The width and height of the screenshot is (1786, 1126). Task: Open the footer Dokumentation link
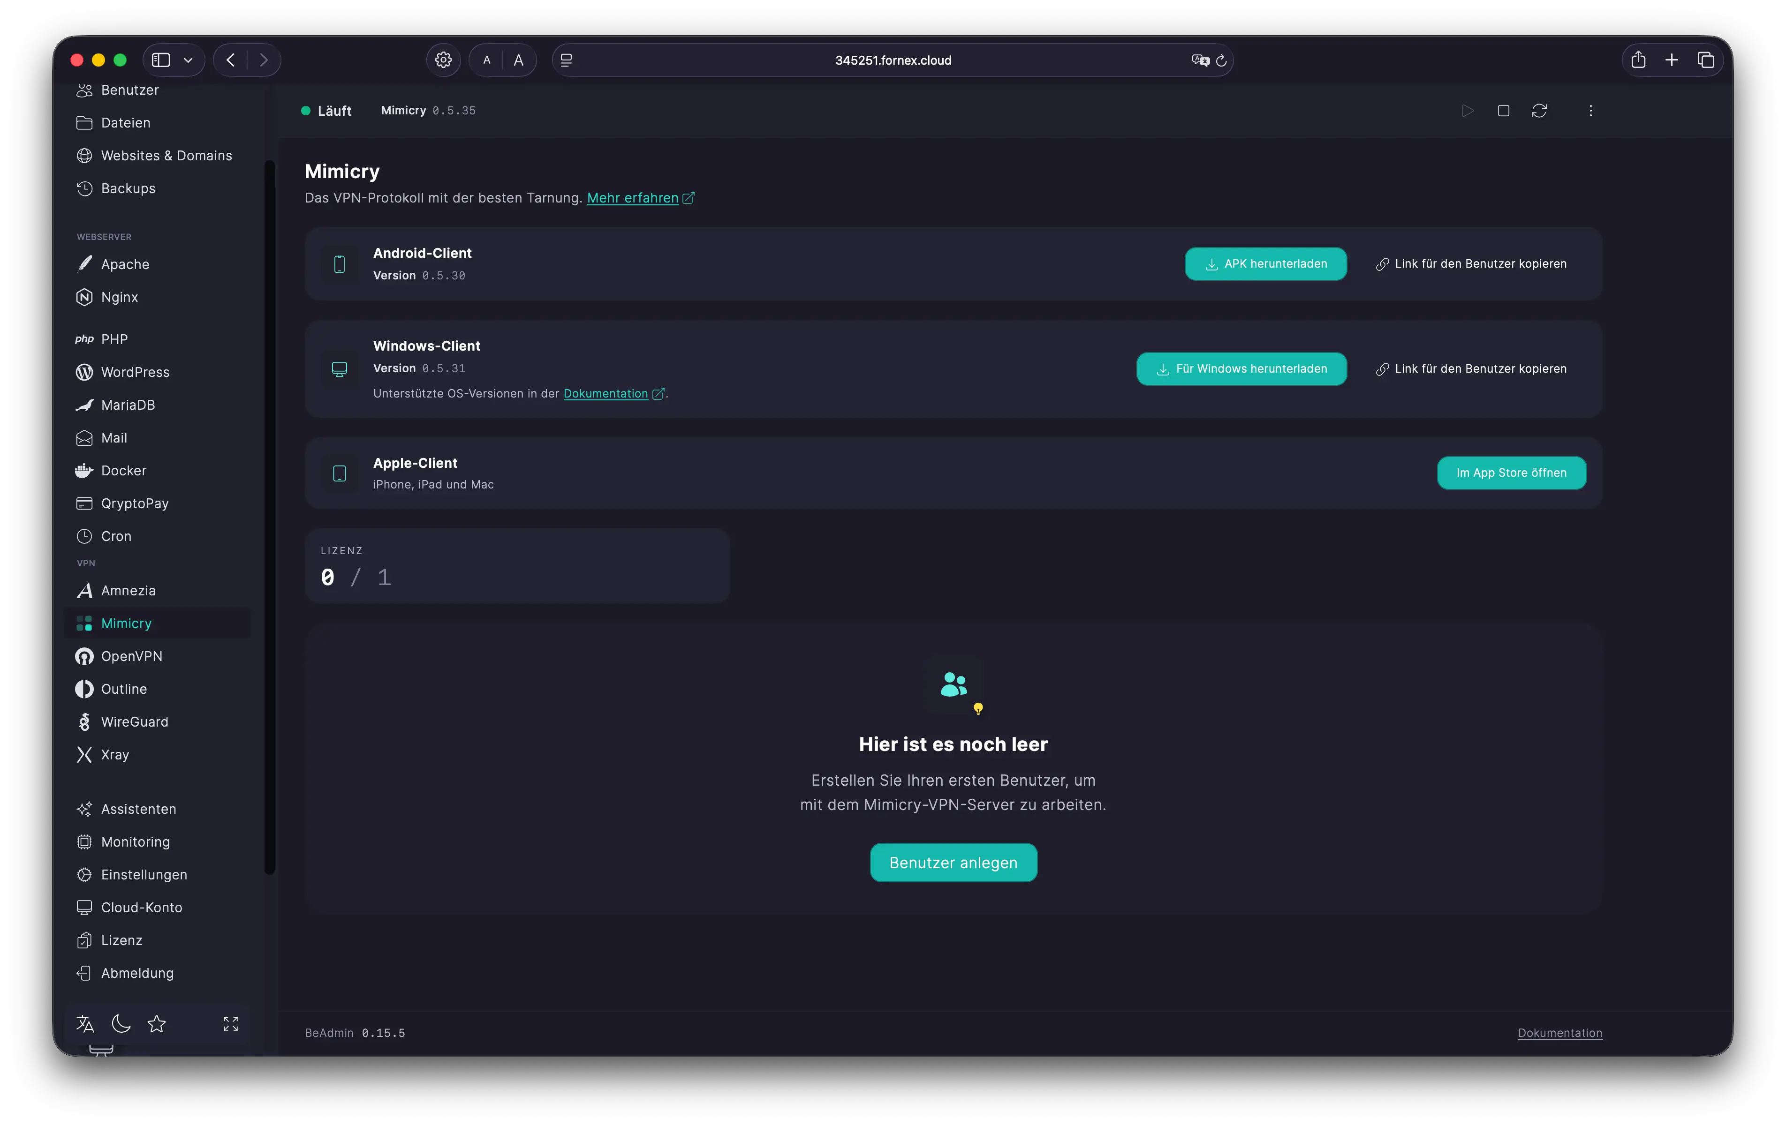point(1560,1033)
